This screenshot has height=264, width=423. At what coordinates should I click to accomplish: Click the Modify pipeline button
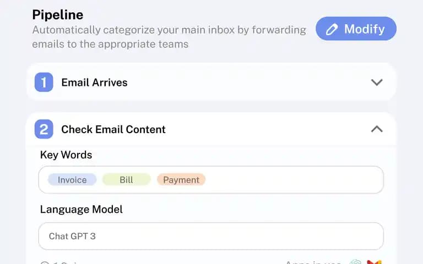point(356,29)
